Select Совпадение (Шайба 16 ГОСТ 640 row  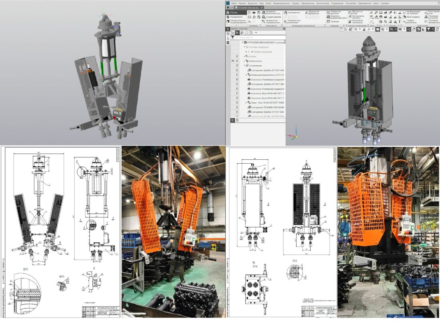(265, 112)
